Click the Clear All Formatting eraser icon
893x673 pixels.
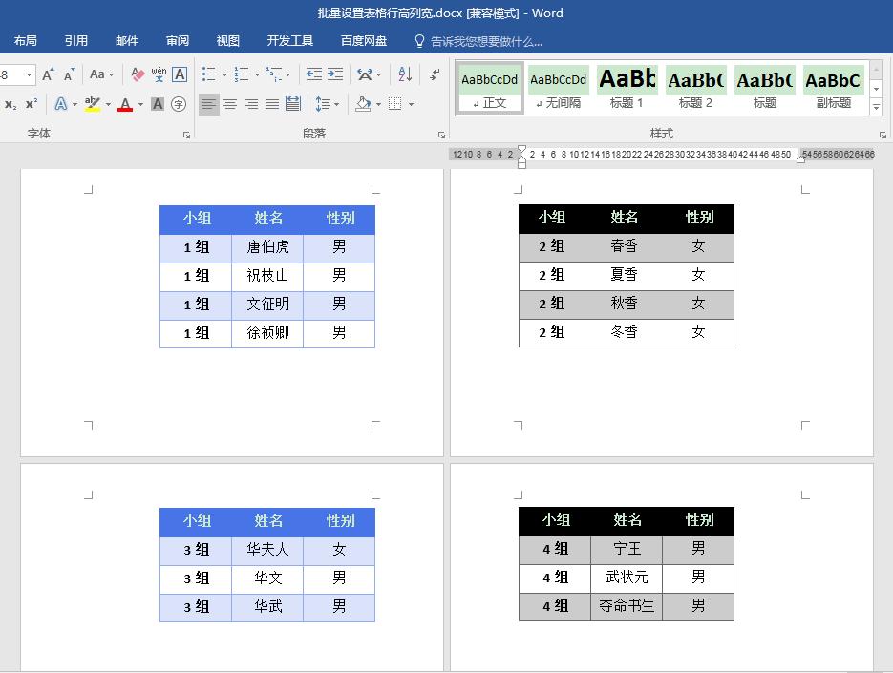137,74
